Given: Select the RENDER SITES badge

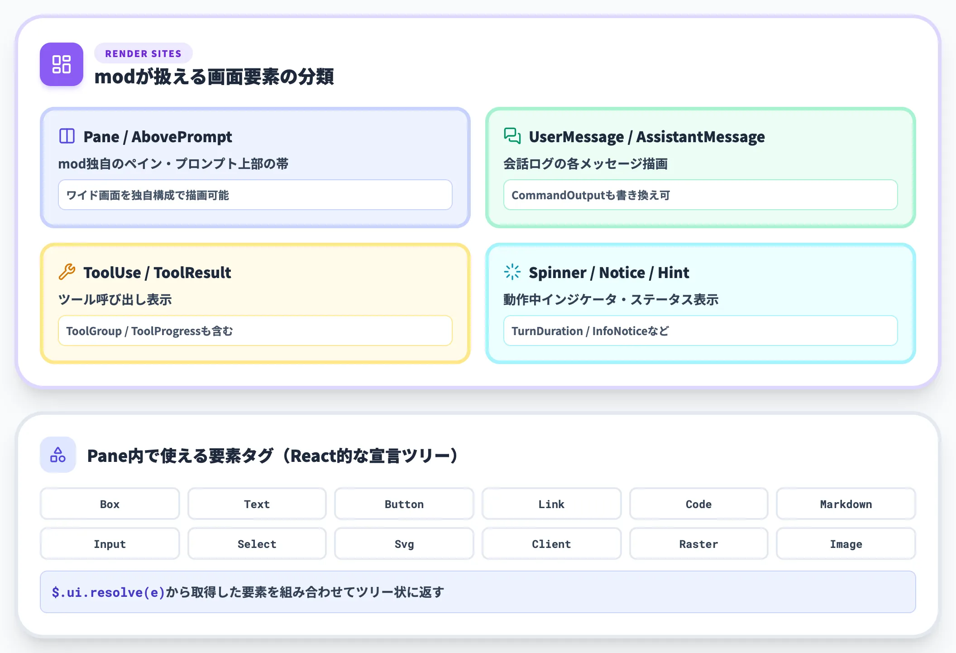Looking at the screenshot, I should click(x=143, y=53).
